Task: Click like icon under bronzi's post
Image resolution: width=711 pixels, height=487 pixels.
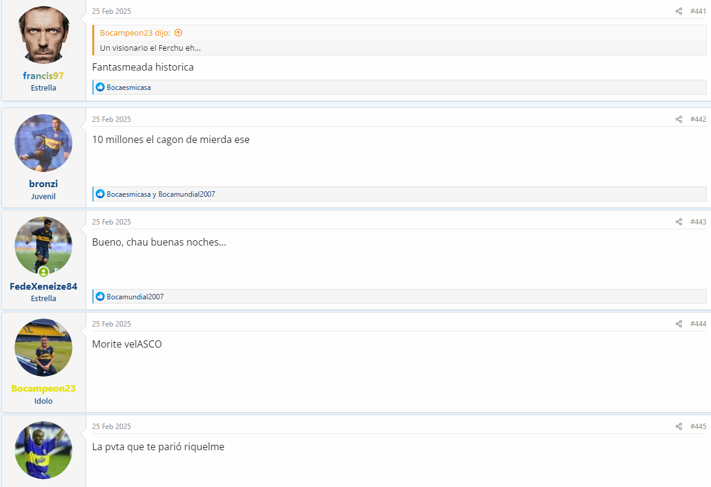Action: point(100,194)
